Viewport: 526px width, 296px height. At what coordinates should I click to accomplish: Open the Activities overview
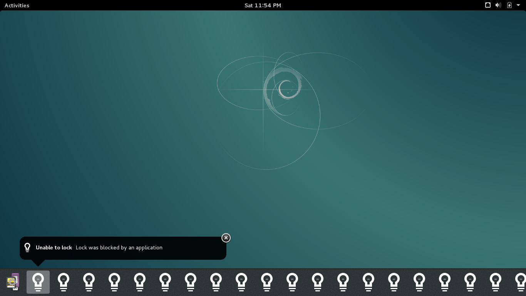(x=17, y=5)
